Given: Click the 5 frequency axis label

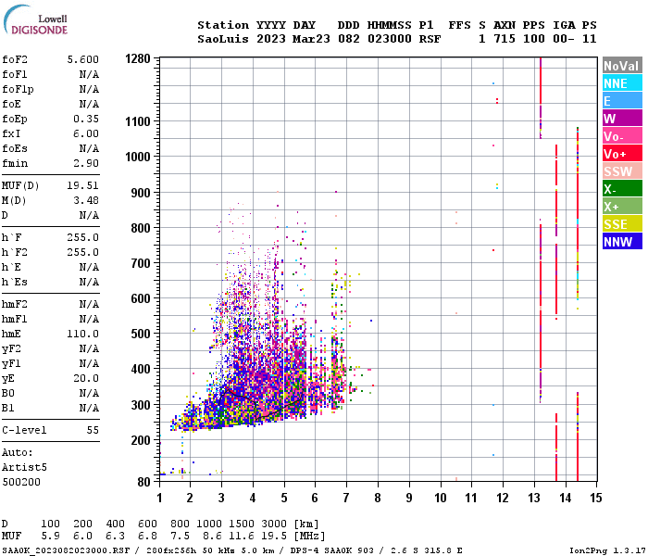Looking at the screenshot, I should [x=284, y=498].
